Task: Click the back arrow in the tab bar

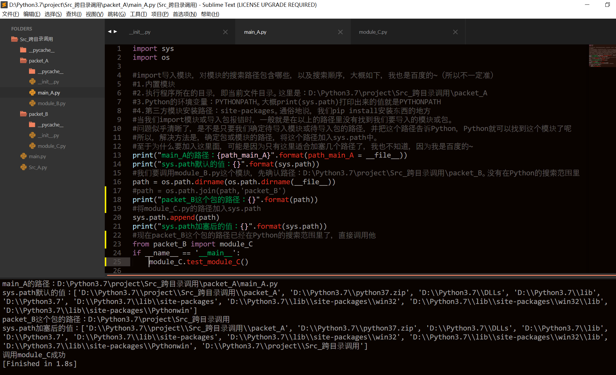Action: (x=110, y=31)
